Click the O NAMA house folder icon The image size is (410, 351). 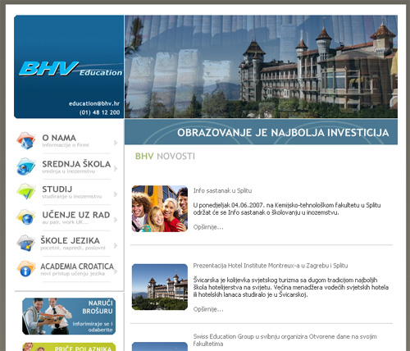coord(26,140)
